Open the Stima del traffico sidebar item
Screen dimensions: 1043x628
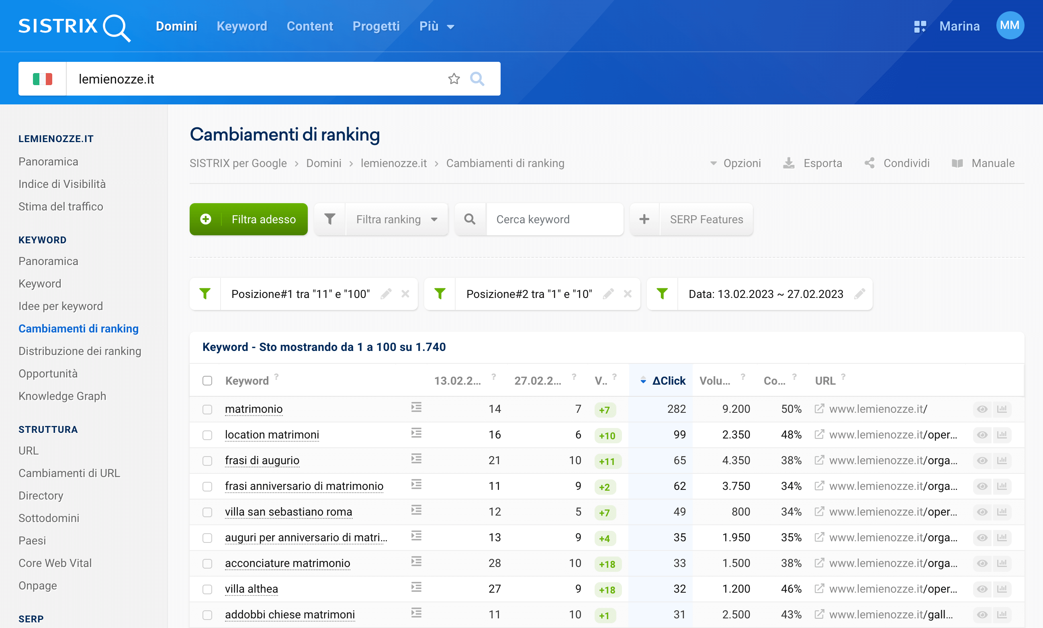[x=61, y=206]
